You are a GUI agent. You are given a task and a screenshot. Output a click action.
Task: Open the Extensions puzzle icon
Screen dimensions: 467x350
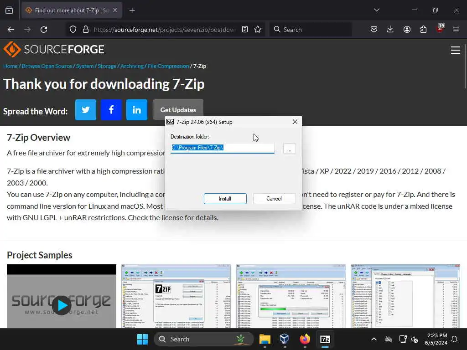(x=423, y=30)
